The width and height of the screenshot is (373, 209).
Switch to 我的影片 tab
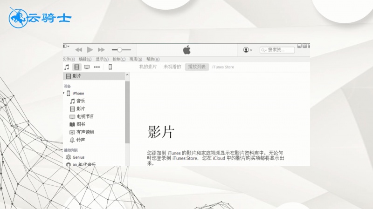[148, 67]
